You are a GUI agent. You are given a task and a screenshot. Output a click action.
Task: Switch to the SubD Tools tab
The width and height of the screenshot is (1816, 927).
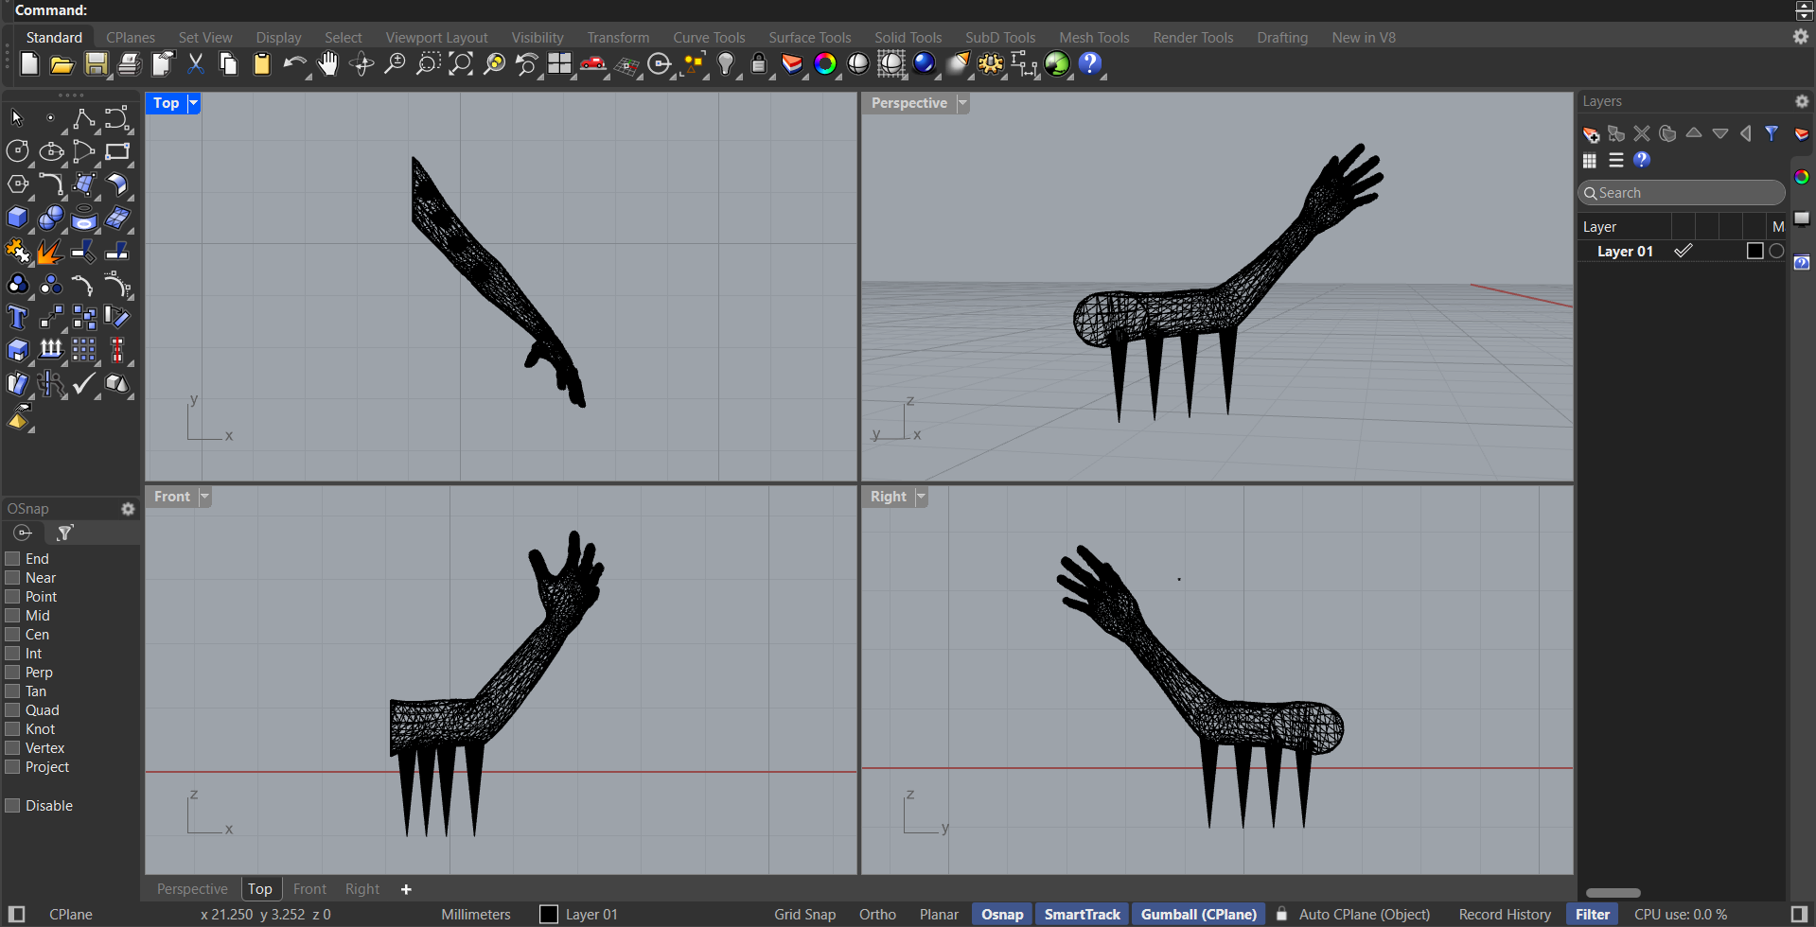pos(1000,38)
